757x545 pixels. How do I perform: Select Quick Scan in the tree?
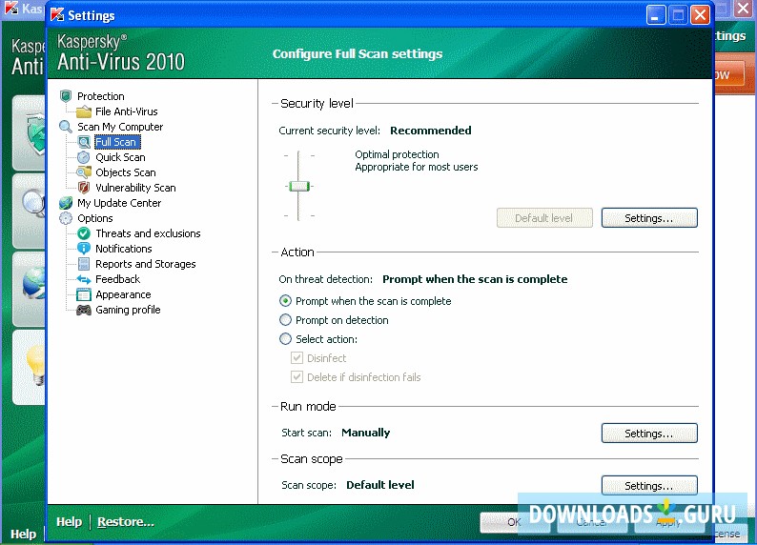tap(120, 157)
